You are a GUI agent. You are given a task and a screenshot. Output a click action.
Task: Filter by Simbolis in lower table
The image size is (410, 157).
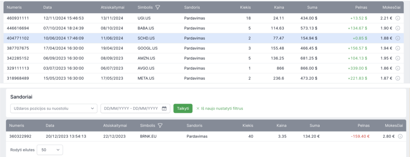[160, 126]
